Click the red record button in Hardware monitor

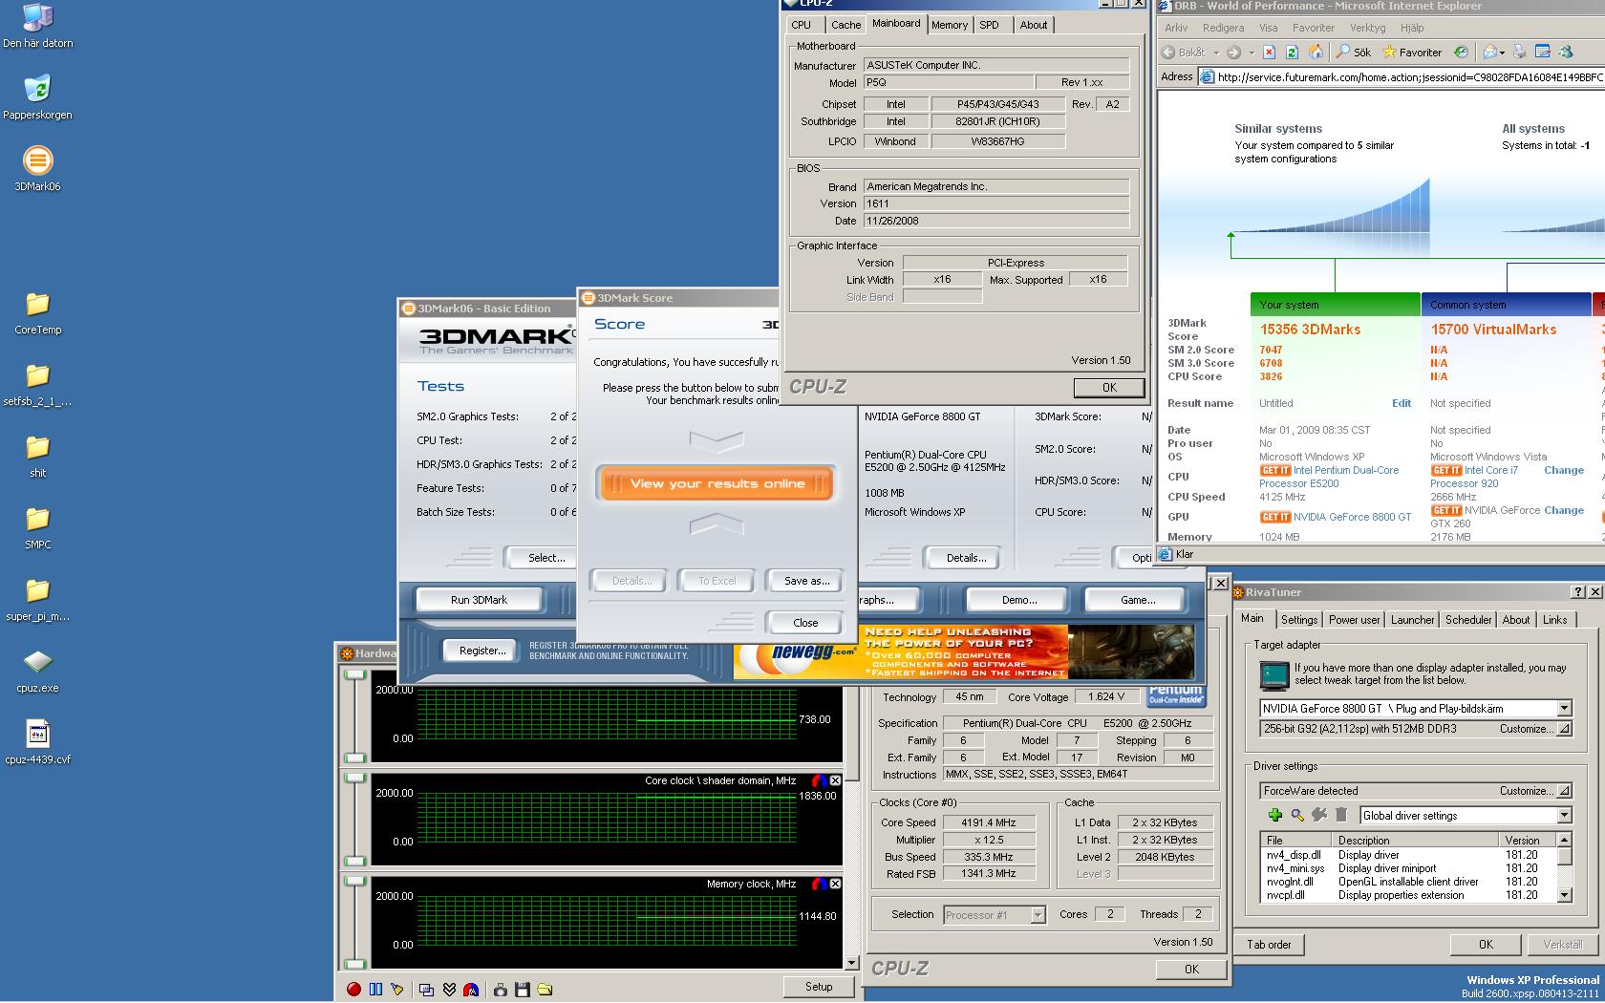pos(353,990)
